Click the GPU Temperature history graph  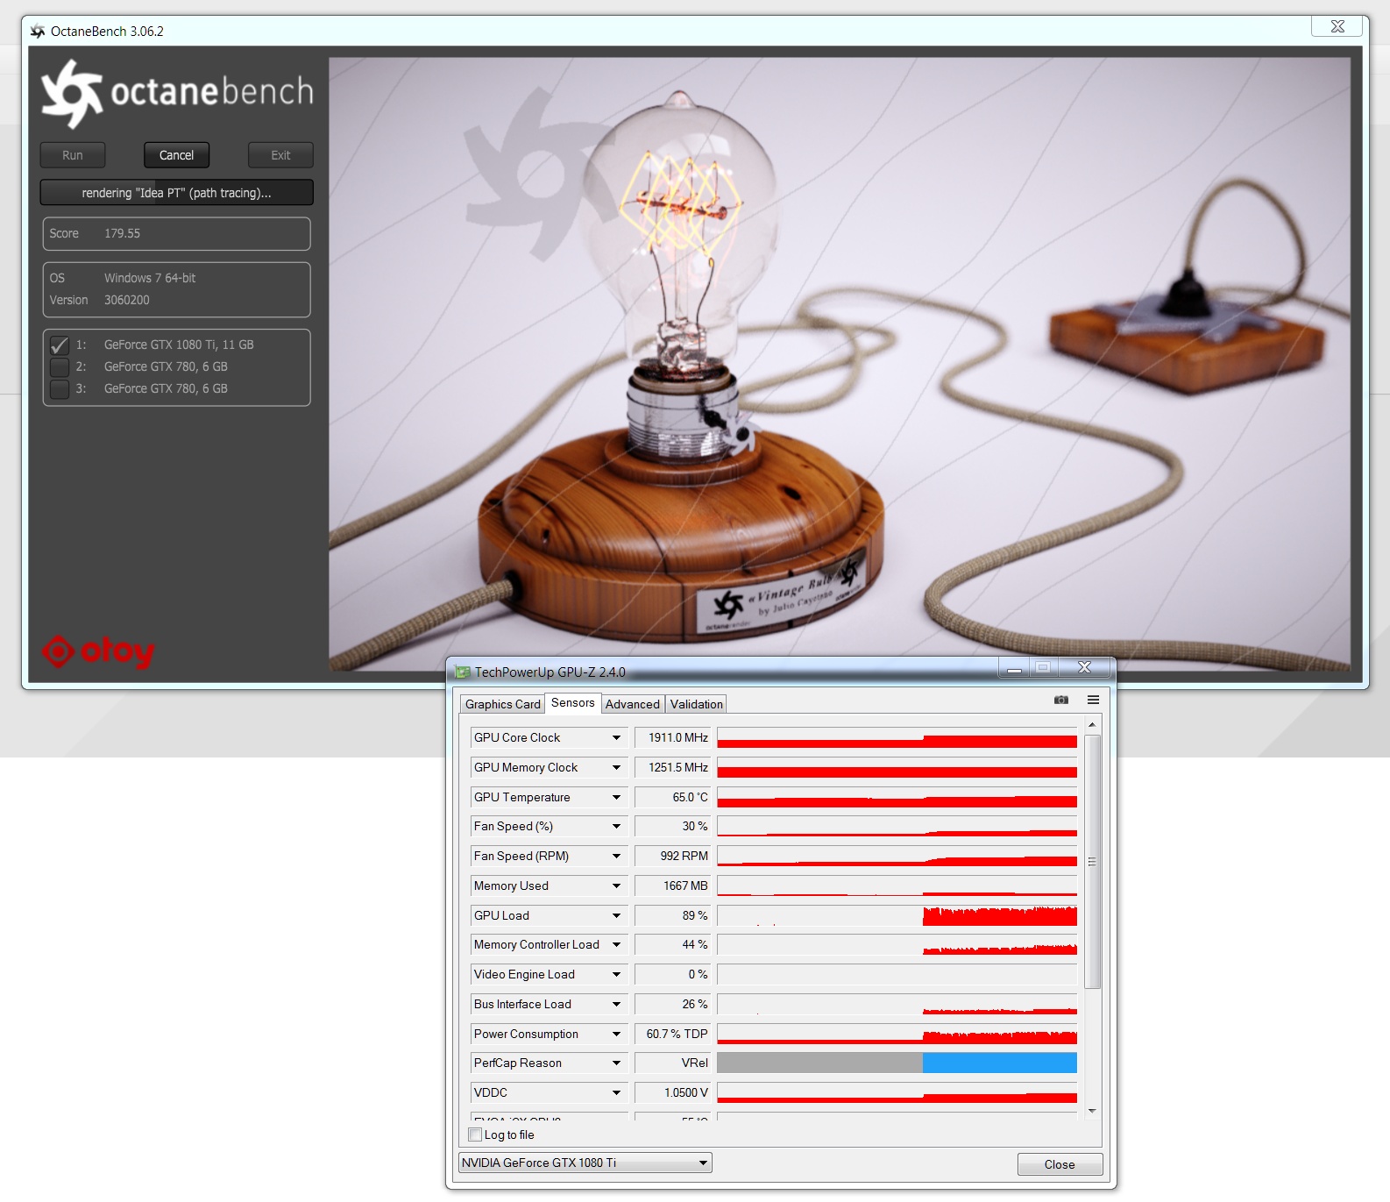click(x=897, y=798)
